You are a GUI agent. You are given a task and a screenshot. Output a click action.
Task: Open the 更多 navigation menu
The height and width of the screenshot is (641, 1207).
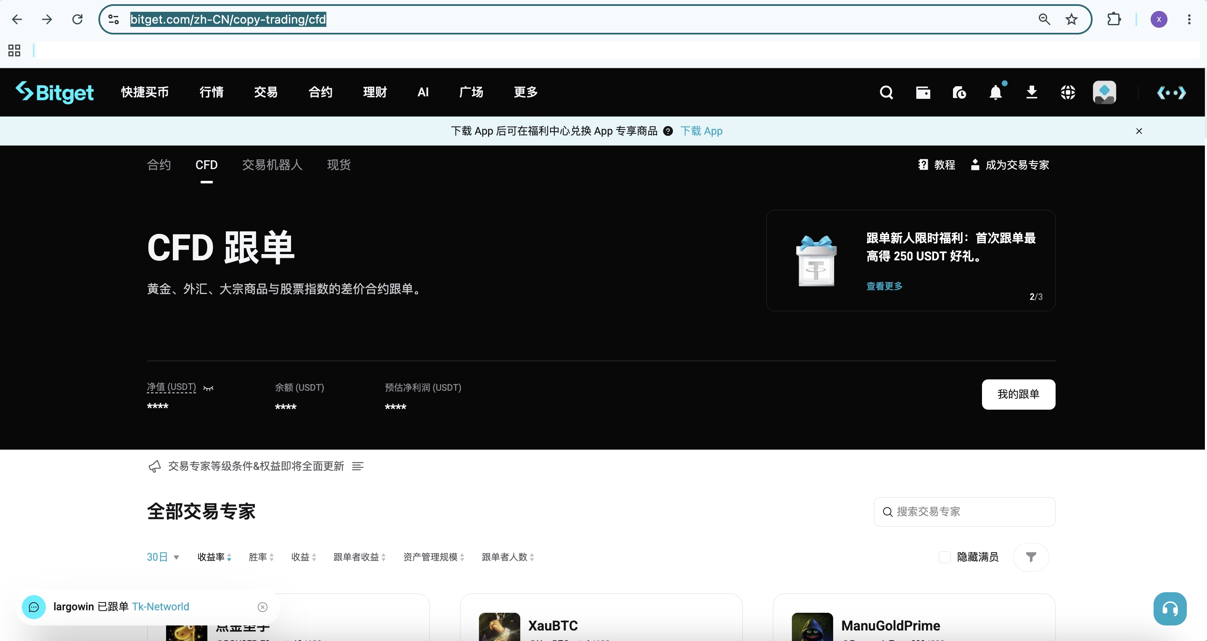526,92
